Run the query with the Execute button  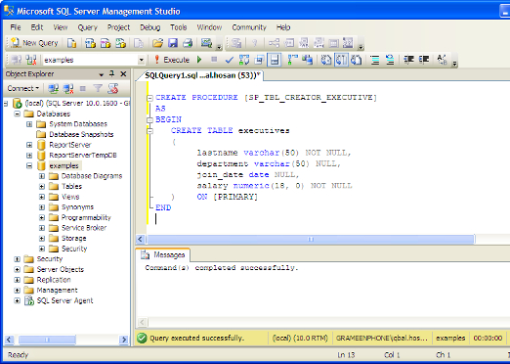point(172,60)
